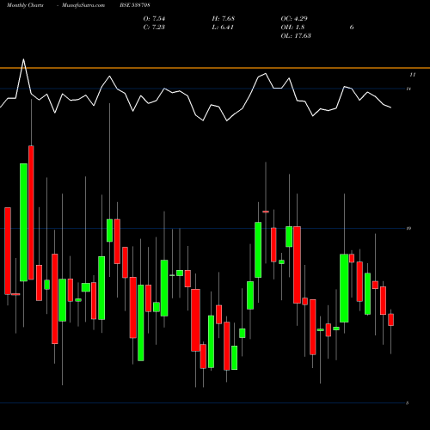Screen dimensions: 430x430
Task: Click the 'MunafaSutra.com' source label
Action: (83, 5)
